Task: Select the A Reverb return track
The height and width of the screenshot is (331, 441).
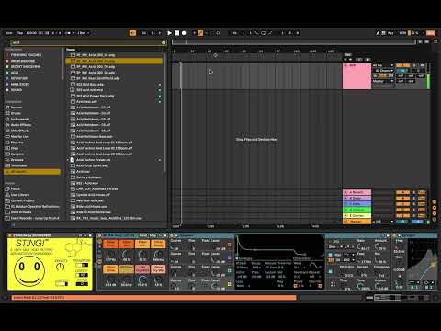Action: [x=356, y=192]
